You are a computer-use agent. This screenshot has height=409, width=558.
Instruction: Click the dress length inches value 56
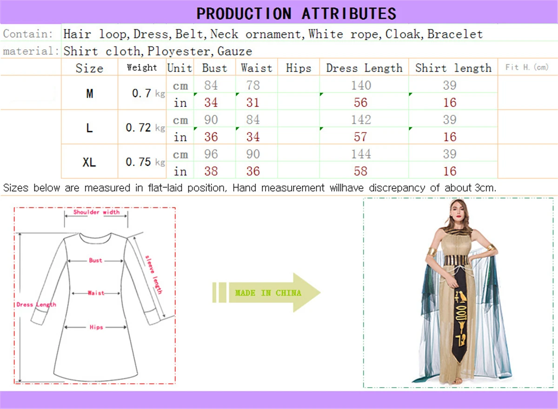(x=361, y=102)
